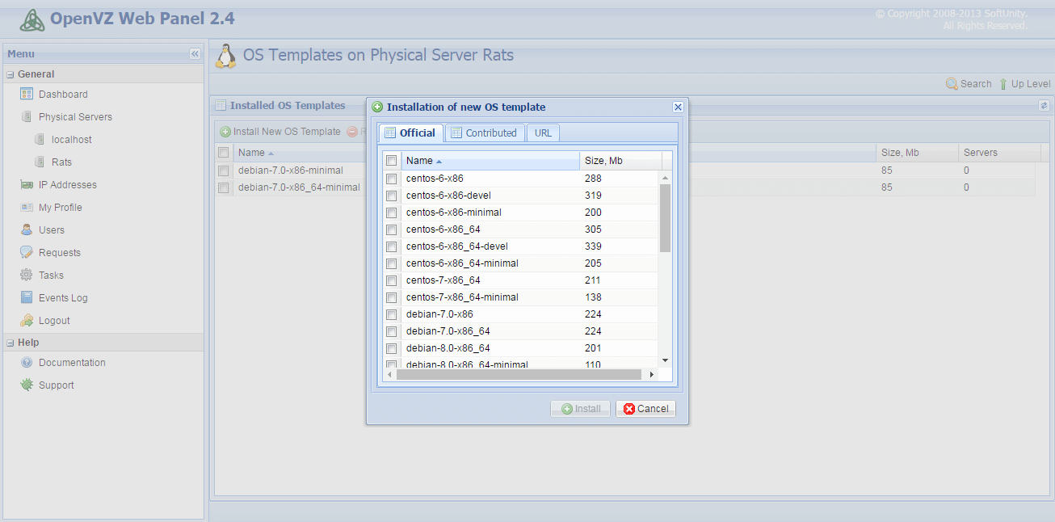Click the Dashboard icon in sidebar
The height and width of the screenshot is (522, 1055).
click(x=26, y=95)
